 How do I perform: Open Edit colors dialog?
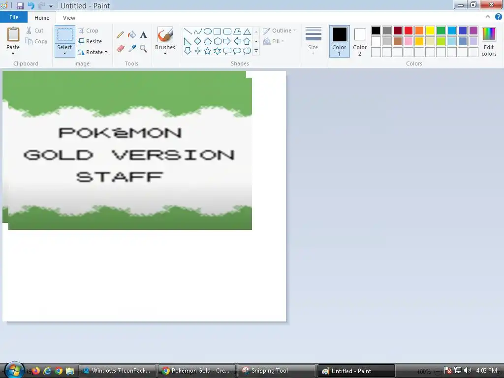[x=489, y=41]
